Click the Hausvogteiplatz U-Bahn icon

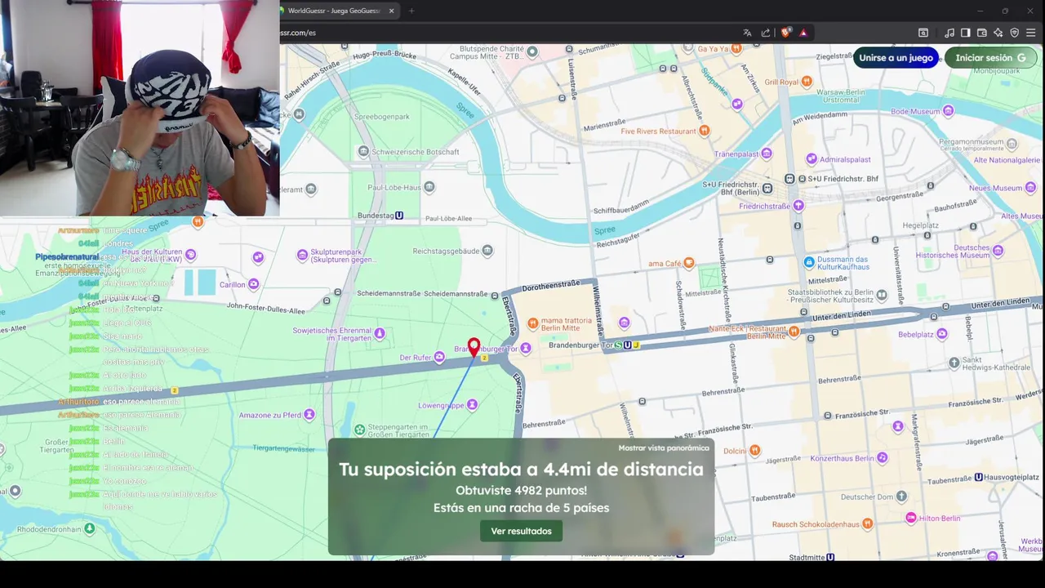979,477
